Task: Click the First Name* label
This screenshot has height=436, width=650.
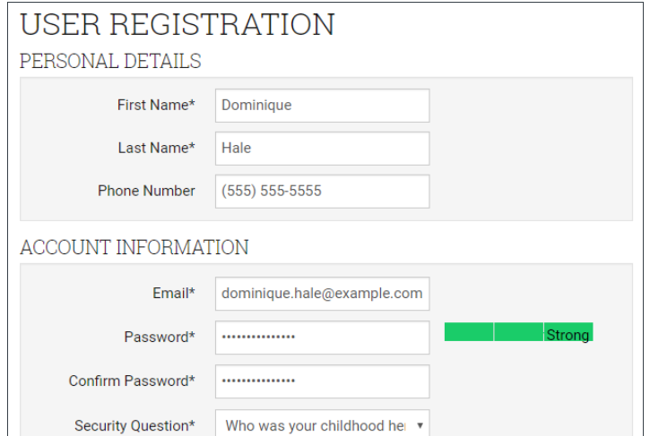Action: coord(156,106)
